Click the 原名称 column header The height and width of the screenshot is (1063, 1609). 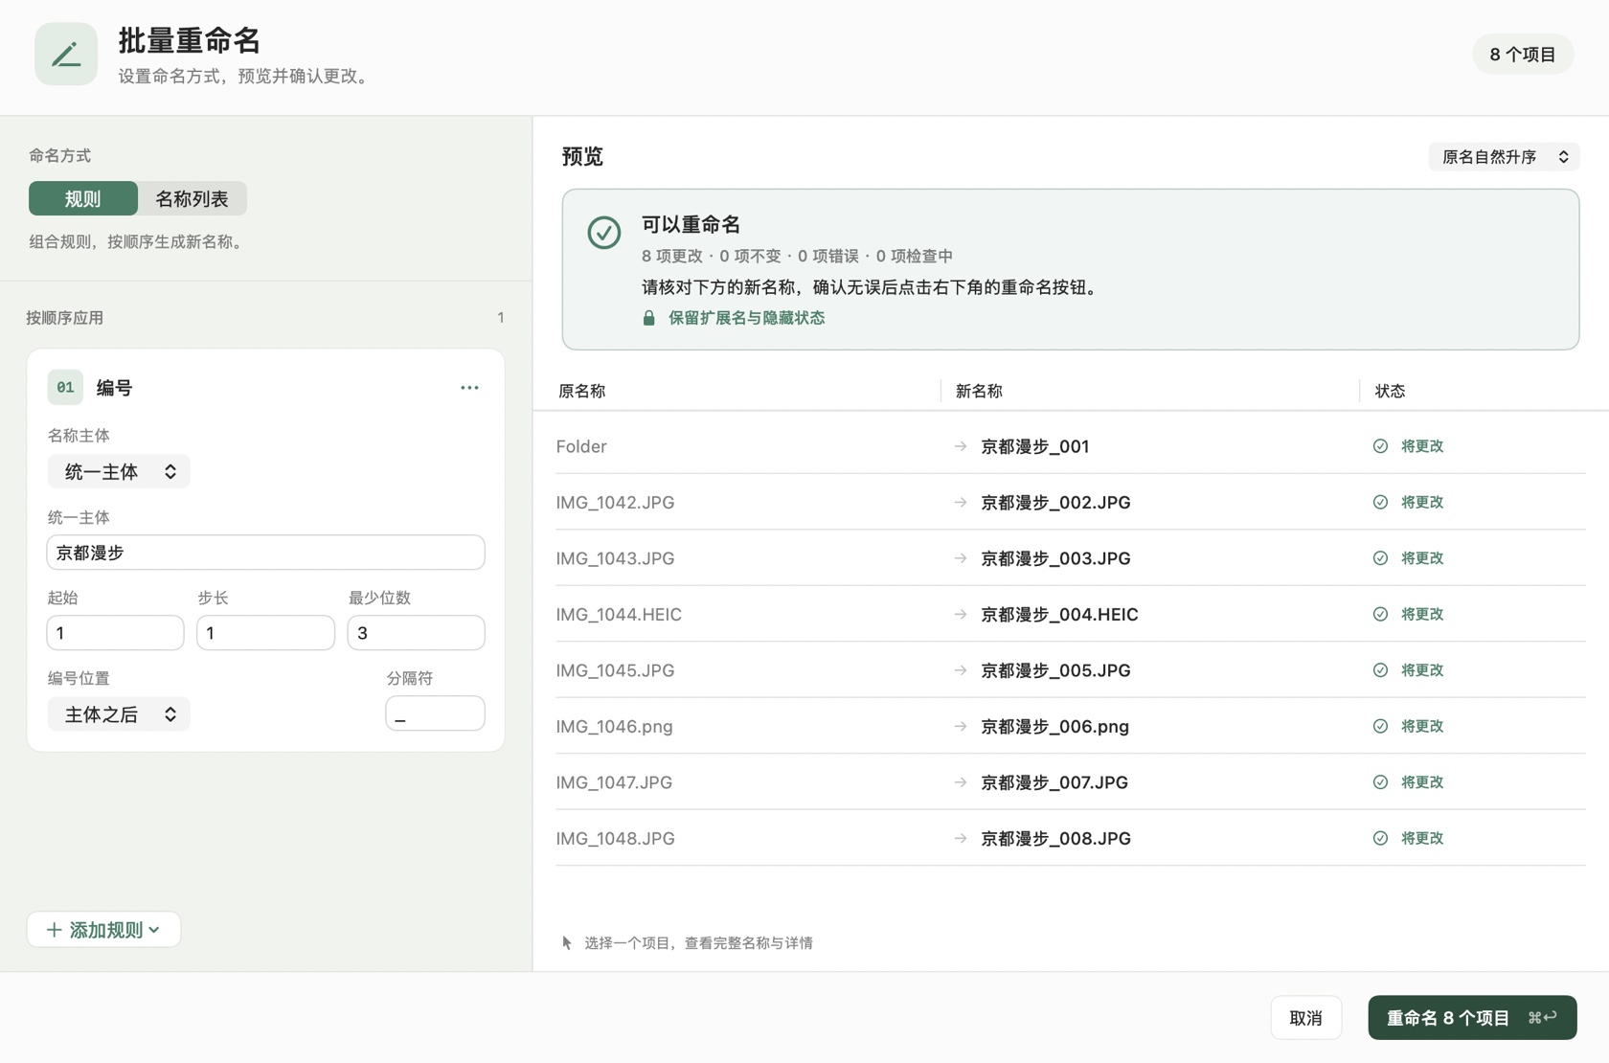pos(582,391)
